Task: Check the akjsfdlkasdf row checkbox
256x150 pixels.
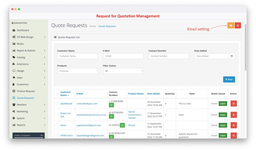Action: point(56,104)
